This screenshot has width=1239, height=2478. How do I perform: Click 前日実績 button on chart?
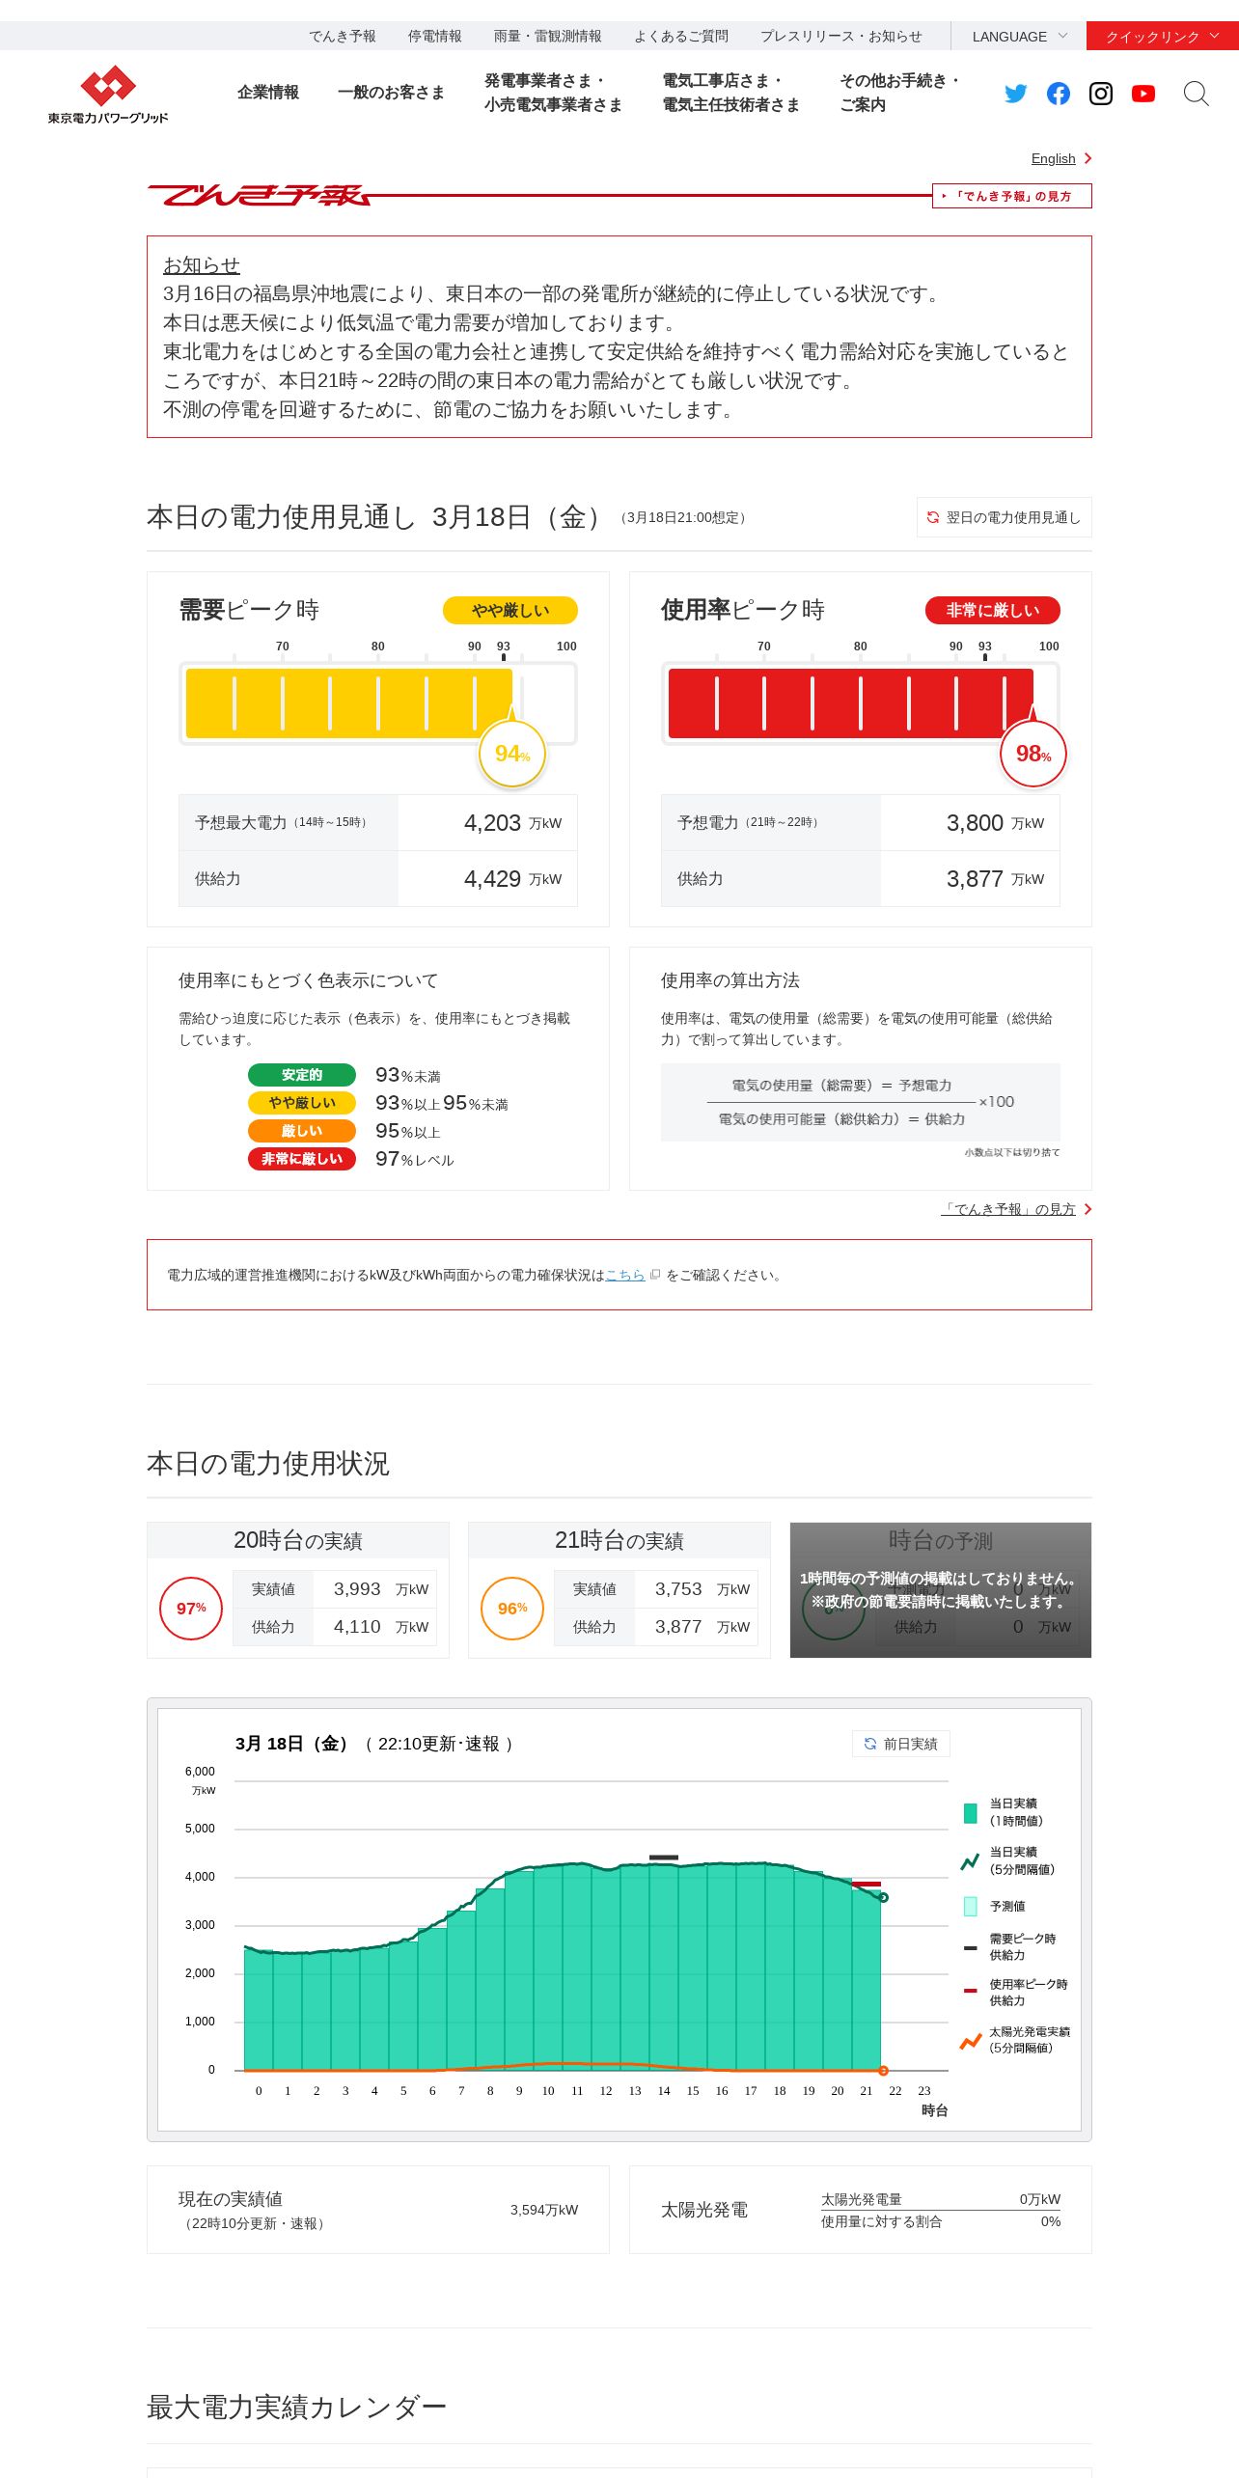[901, 1744]
